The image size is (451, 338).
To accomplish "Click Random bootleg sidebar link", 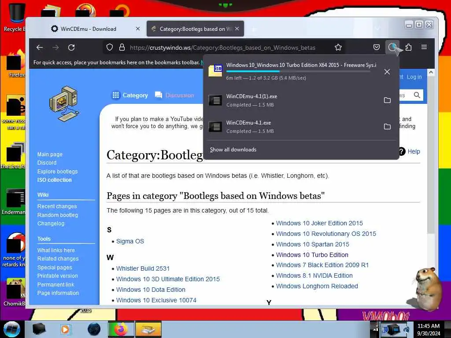I will (58, 215).
